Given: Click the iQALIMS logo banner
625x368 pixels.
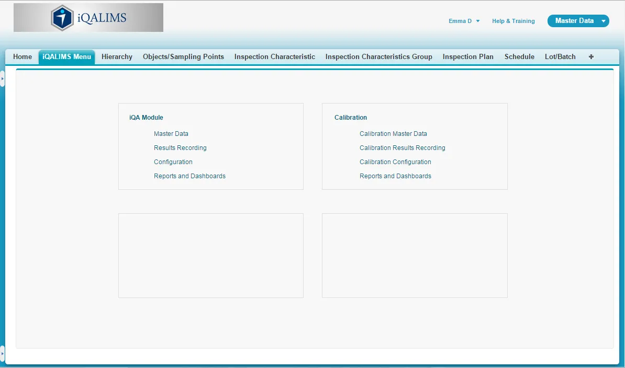Looking at the screenshot, I should 88,17.
